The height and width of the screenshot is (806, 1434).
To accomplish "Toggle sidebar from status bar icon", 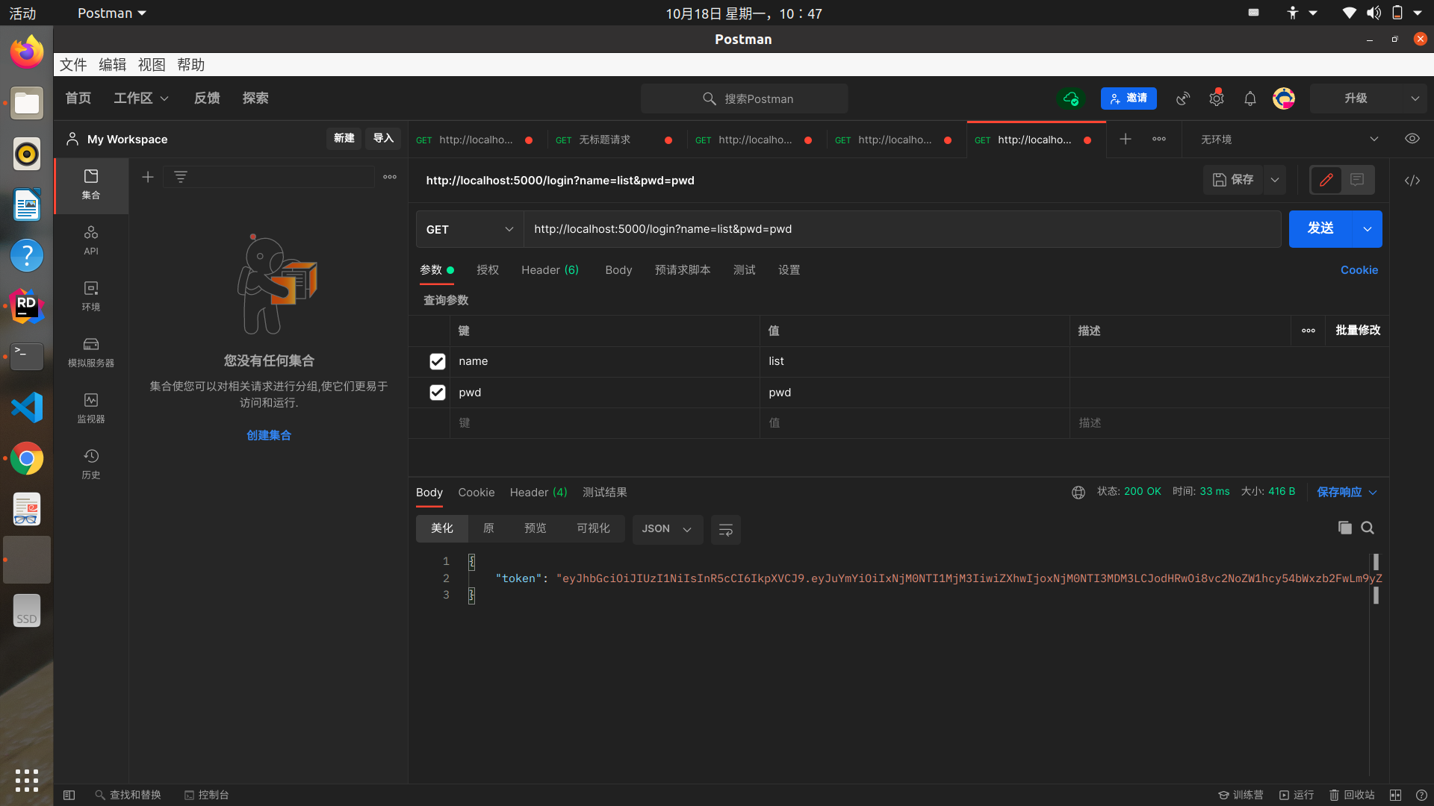I will coord(69,795).
